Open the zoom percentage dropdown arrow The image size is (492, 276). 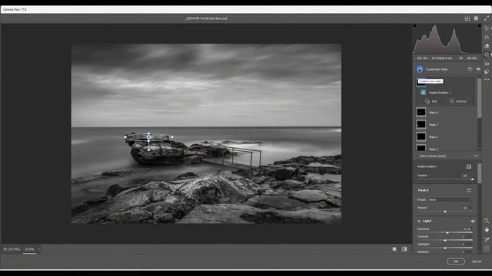pyautogui.click(x=38, y=249)
